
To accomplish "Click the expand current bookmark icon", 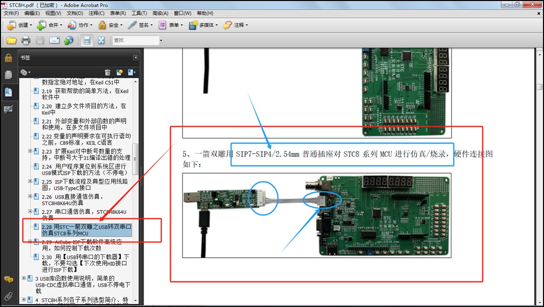I will click(x=131, y=72).
